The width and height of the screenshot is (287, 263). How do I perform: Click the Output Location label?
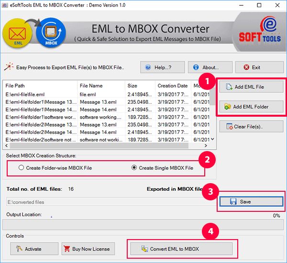click(24, 214)
